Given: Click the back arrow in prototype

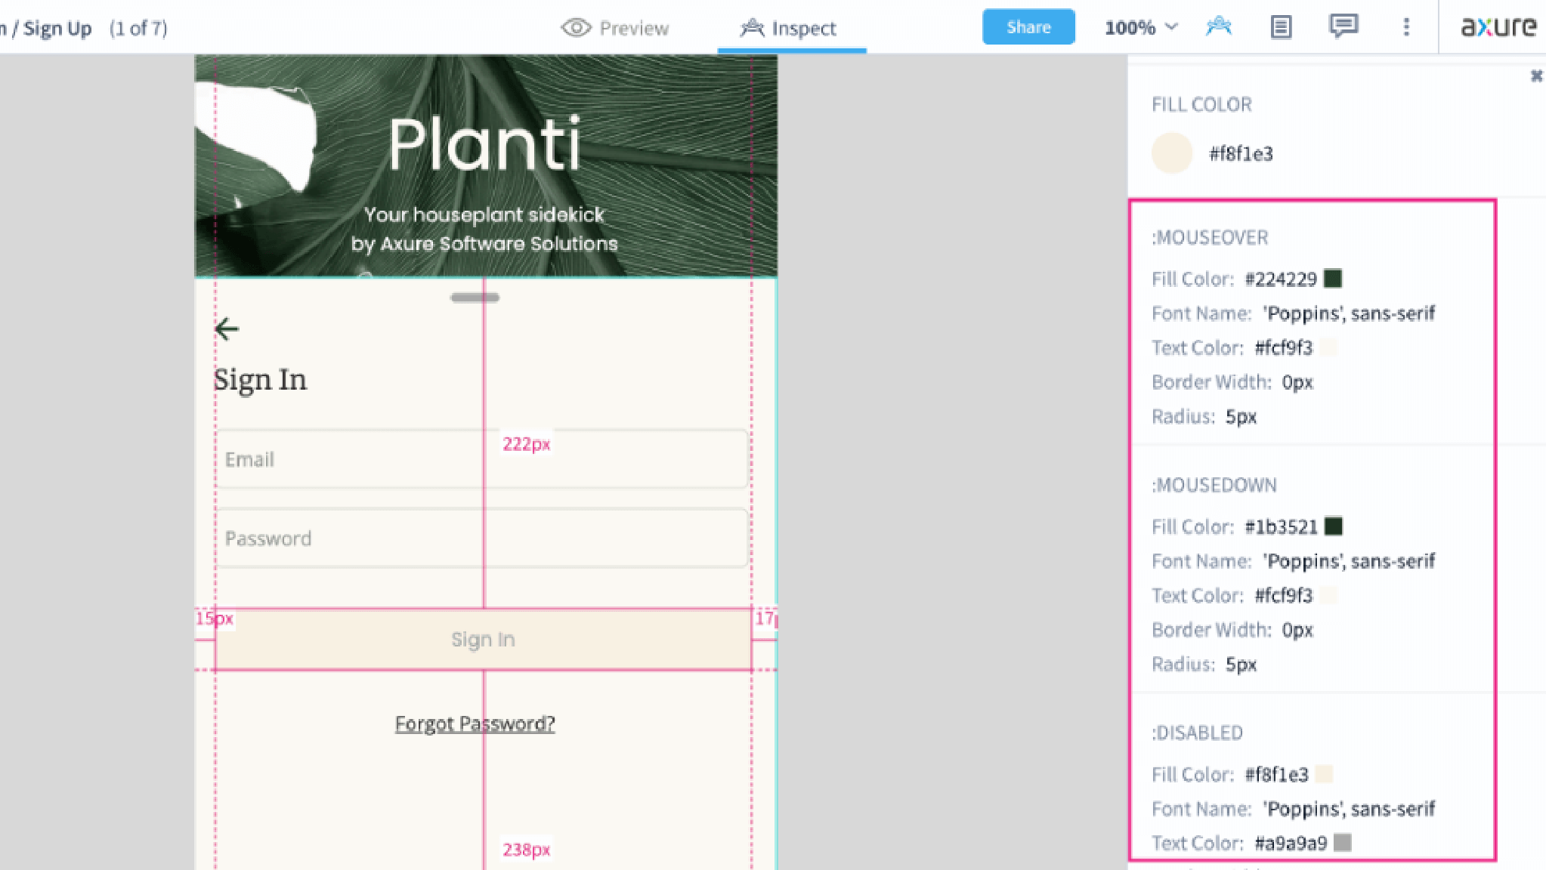Looking at the screenshot, I should point(227,329).
